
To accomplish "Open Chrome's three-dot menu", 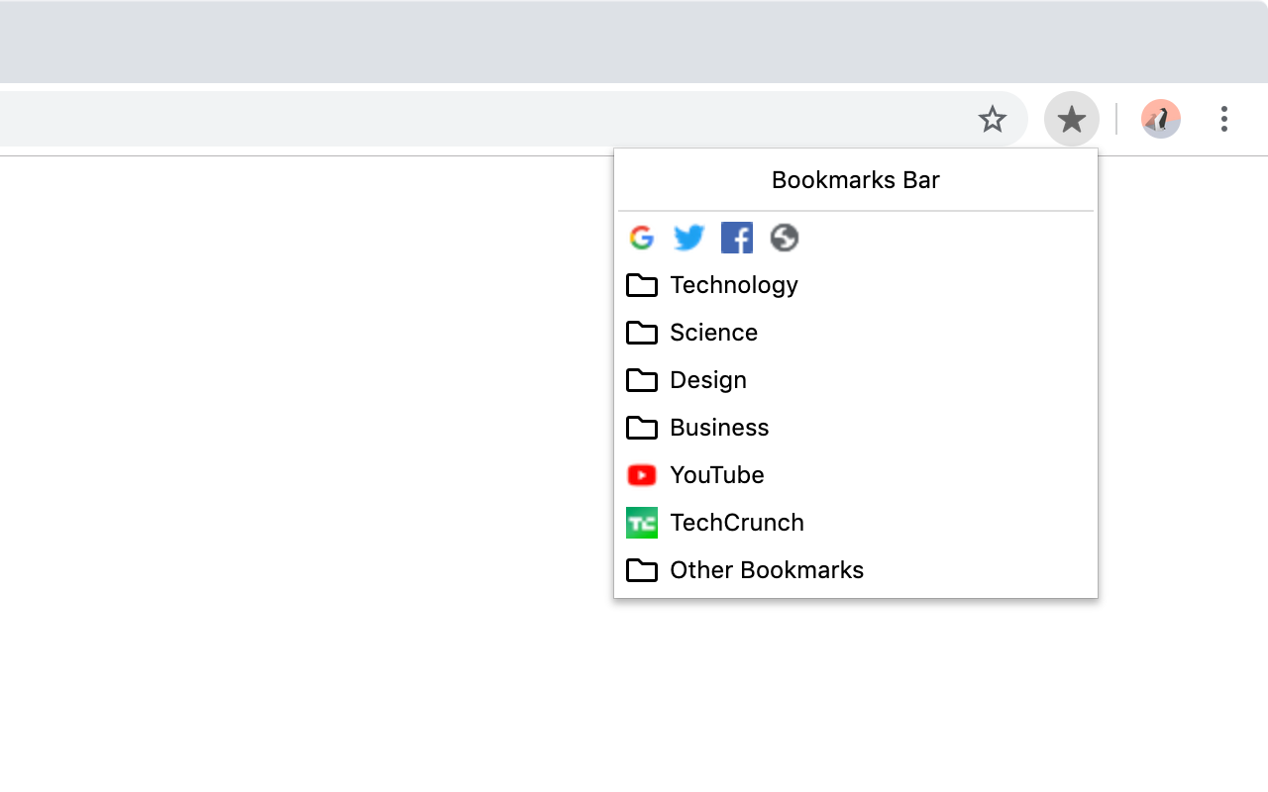I will pos(1224,119).
